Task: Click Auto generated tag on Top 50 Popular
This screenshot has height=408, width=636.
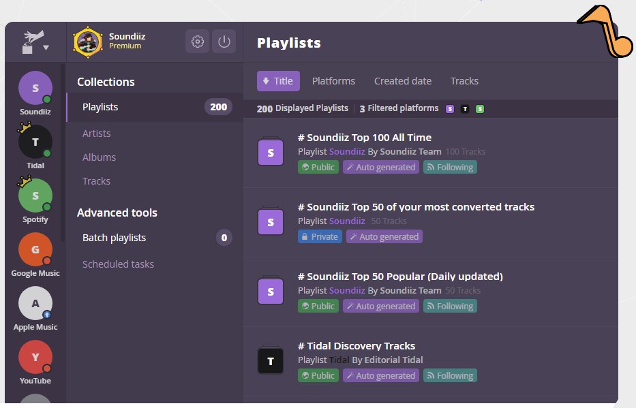Action: (x=381, y=307)
